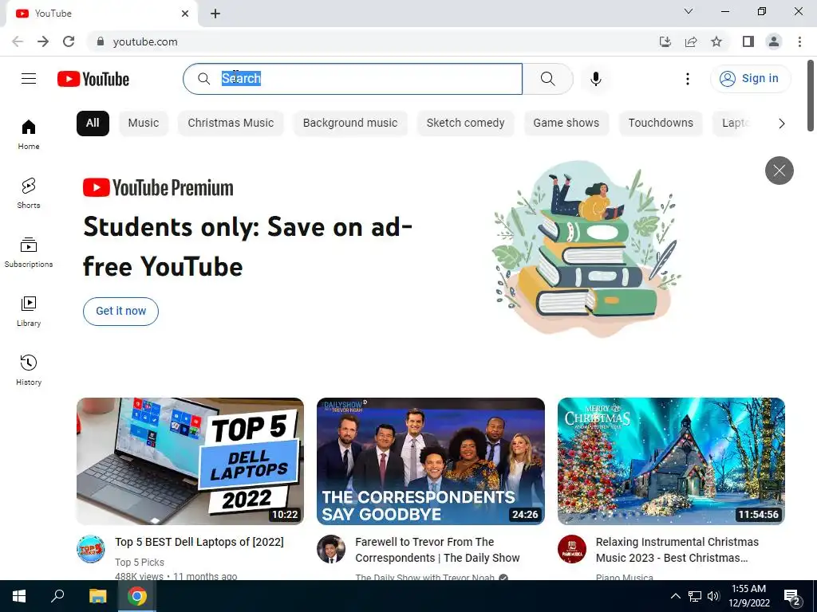The height and width of the screenshot is (612, 817).
Task: Open Library in sidebar
Action: click(x=29, y=312)
